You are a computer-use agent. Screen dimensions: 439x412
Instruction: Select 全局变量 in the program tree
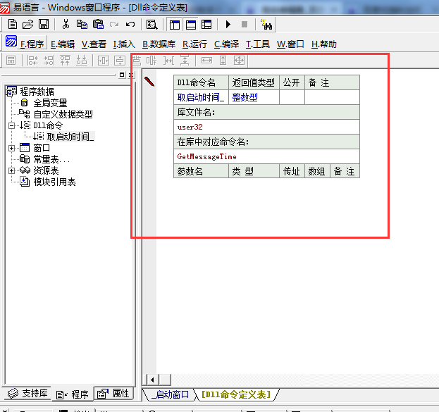(49, 103)
